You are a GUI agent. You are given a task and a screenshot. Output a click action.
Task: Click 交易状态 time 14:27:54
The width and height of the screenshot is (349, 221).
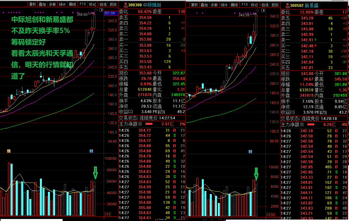point(167,118)
